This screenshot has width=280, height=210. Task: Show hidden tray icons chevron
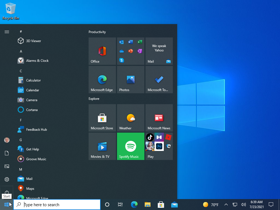(x=226, y=205)
